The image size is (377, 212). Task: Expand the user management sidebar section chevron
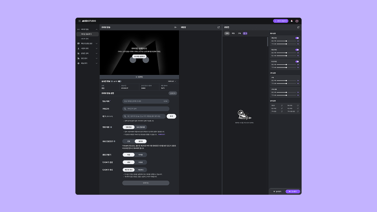tap(97, 49)
